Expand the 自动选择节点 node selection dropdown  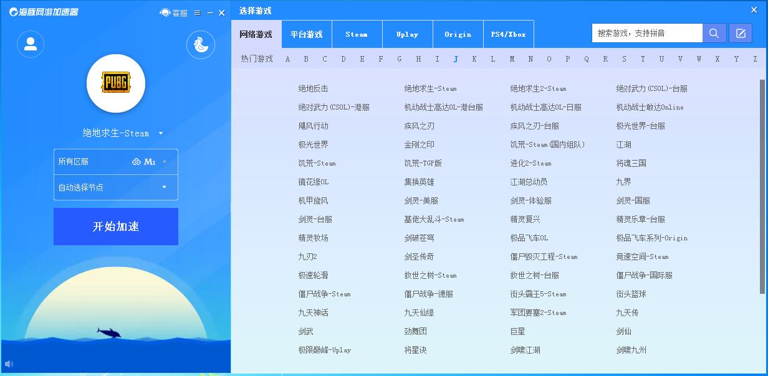point(115,187)
